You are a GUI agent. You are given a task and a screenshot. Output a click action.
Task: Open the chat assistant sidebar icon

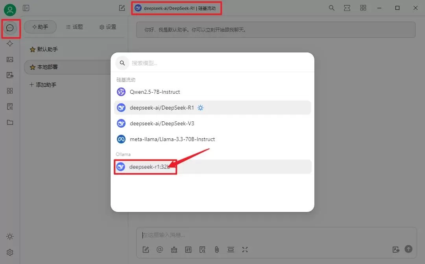(x=10, y=28)
